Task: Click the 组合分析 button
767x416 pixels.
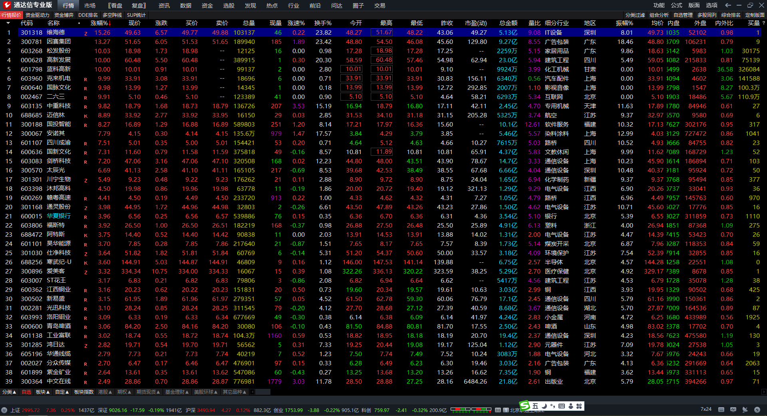Action: point(659,15)
